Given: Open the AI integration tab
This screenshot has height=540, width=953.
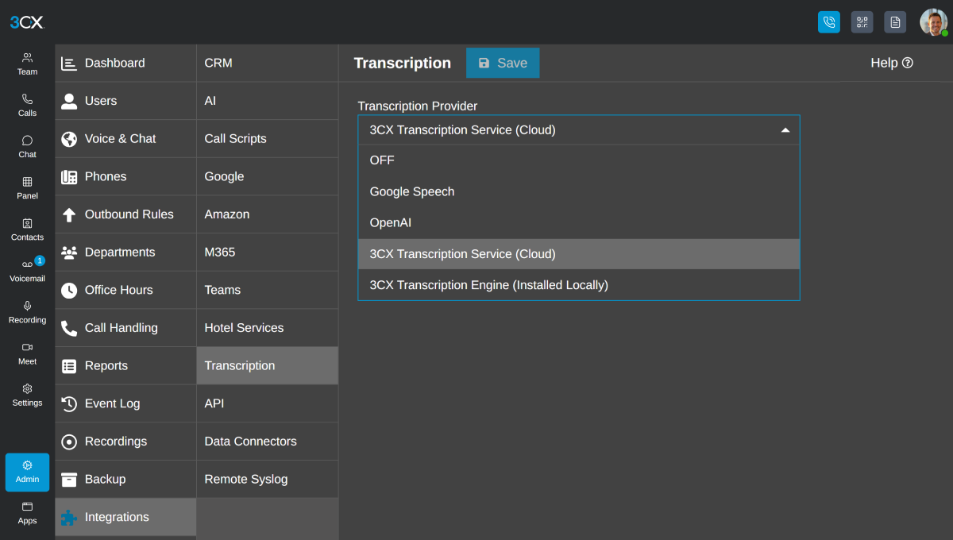Looking at the screenshot, I should (x=268, y=101).
